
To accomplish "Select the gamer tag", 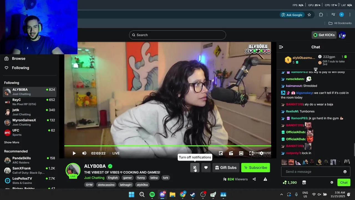I will (x=128, y=178).
